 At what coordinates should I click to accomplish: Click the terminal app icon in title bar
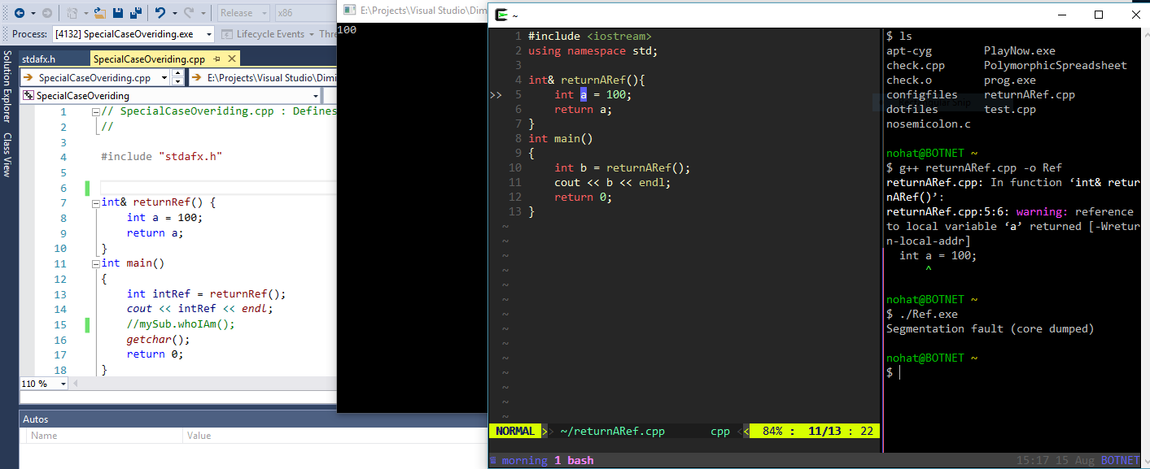coord(502,15)
